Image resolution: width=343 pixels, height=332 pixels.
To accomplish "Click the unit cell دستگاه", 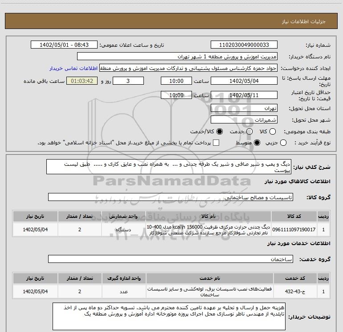I will 123,230.
